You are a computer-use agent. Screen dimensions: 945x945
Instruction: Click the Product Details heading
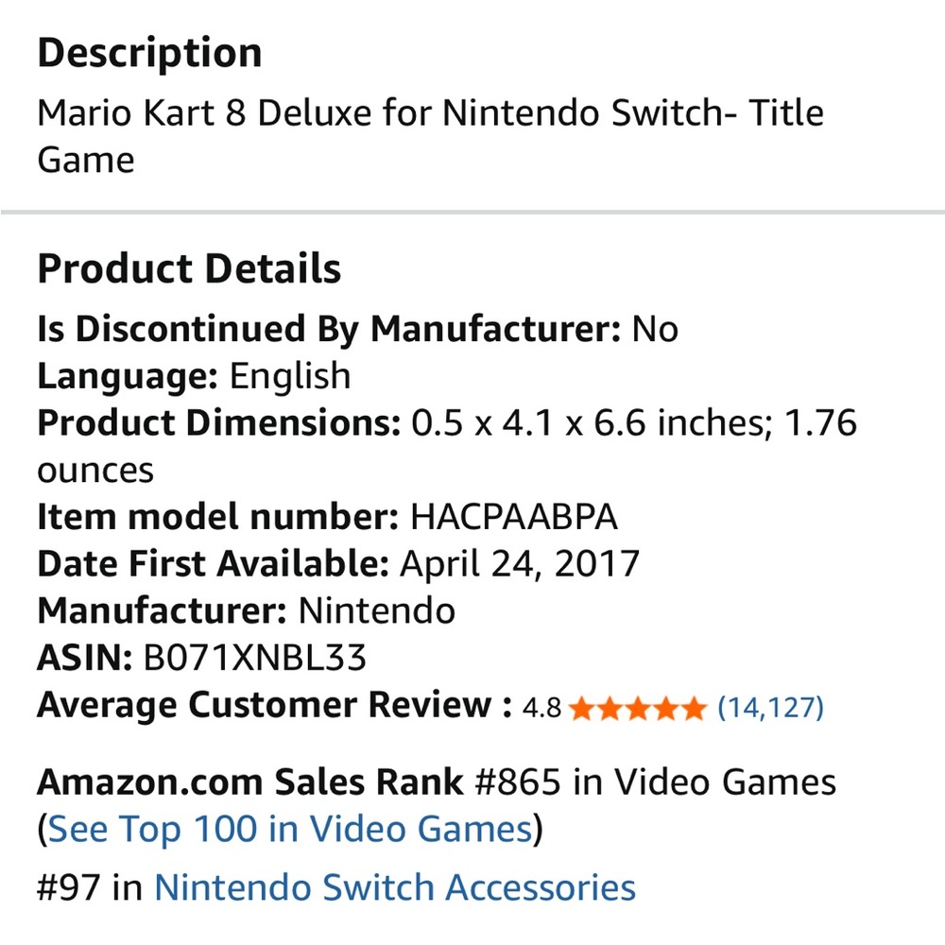pos(188,268)
